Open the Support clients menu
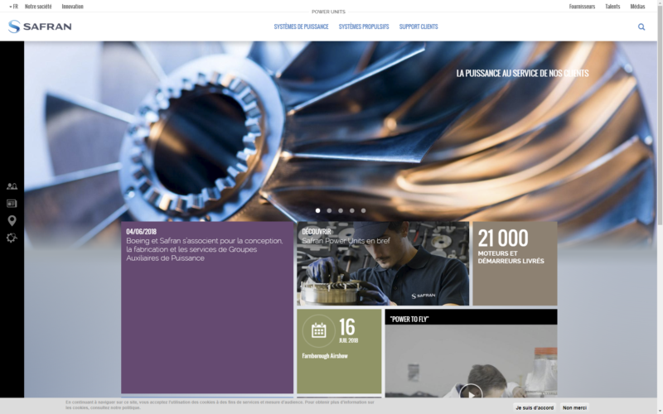663x414 pixels. click(x=419, y=26)
